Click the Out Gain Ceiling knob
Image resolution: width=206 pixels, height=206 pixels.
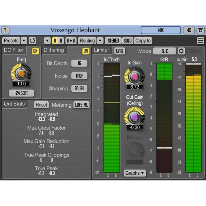click(x=135, y=117)
